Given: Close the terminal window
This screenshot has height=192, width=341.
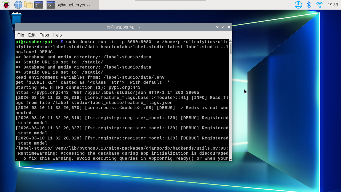Looking at the screenshot, I should point(229,27).
